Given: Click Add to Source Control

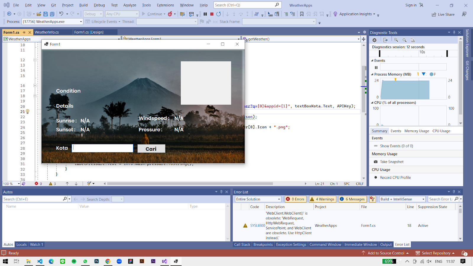Looking at the screenshot, I should tap(385, 253).
